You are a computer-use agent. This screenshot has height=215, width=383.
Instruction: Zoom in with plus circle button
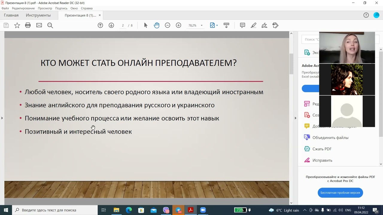179,25
